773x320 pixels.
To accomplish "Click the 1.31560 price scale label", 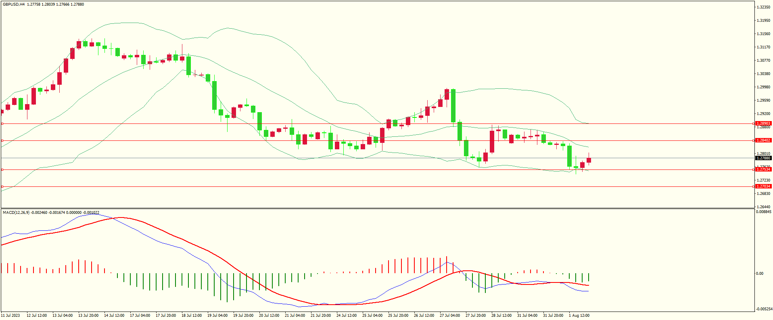I will [x=763, y=34].
